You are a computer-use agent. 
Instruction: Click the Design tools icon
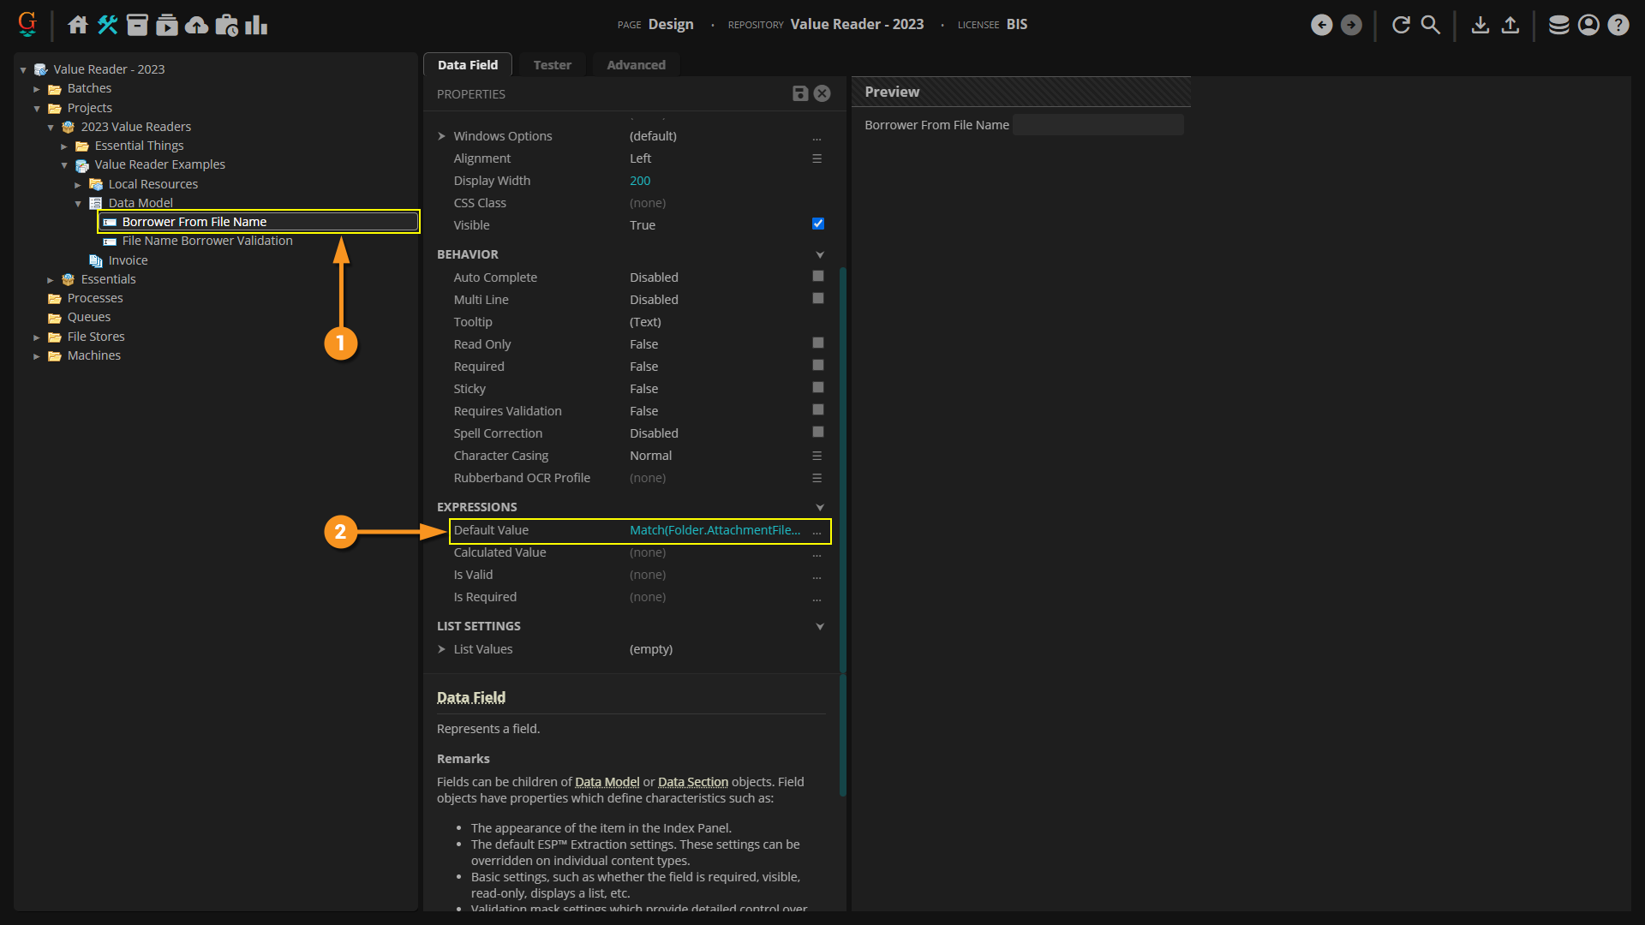tap(107, 25)
